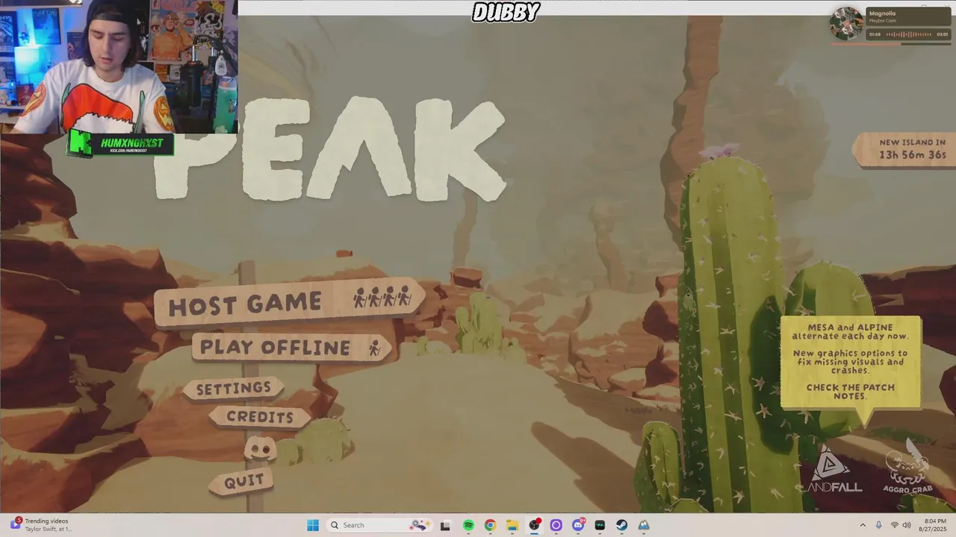Open the volume speaker tray icon
This screenshot has height=537, width=956.
(x=907, y=525)
